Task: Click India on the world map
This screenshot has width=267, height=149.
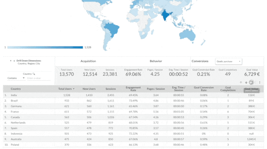Action: [165, 15]
